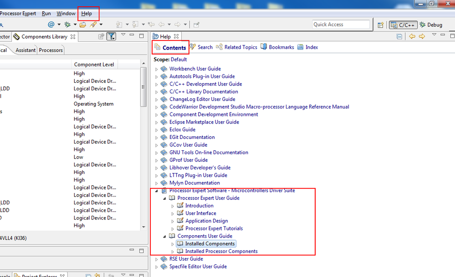Click scrollbar down arrow in Components Library
This screenshot has height=277, width=455.
pyautogui.click(x=143, y=227)
